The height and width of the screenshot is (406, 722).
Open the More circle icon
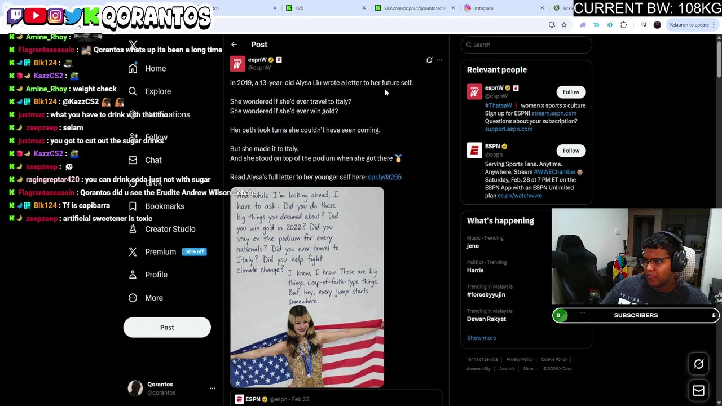133,298
